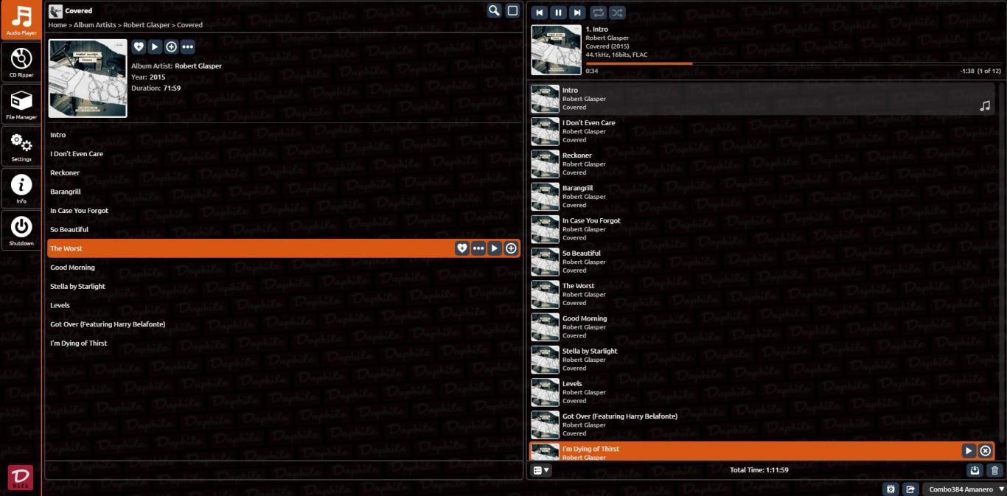Select Reckoner entry in the playlist
Screen dimensions: 1007x496
point(763,164)
